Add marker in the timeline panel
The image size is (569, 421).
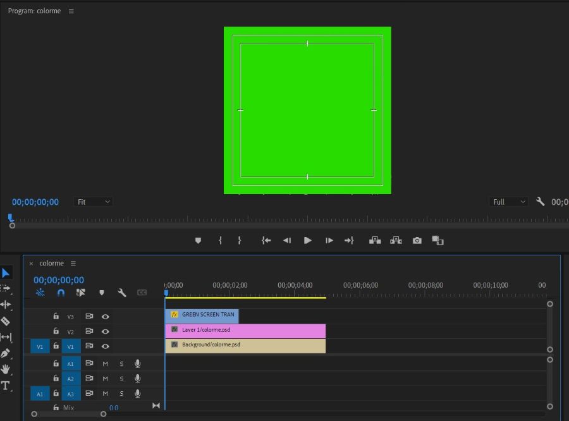click(x=102, y=293)
